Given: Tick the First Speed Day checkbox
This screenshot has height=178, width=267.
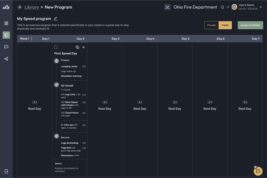Looking at the screenshot, I should coord(56,47).
